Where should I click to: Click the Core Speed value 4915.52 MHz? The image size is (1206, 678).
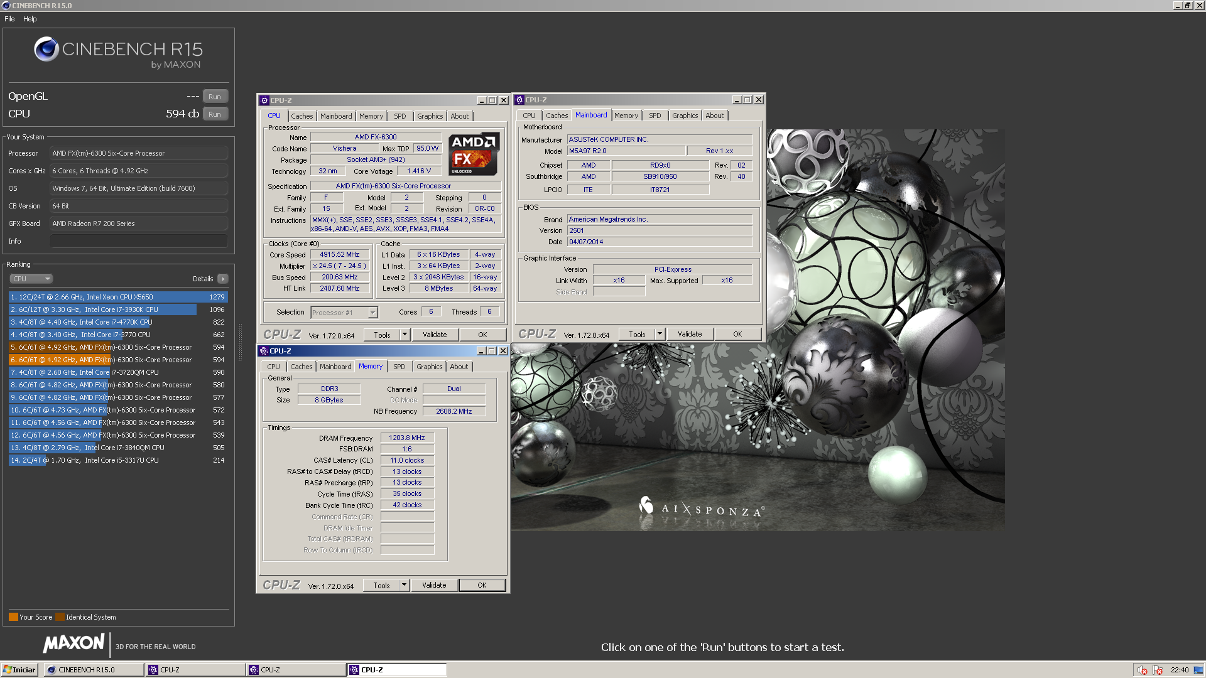340,255
